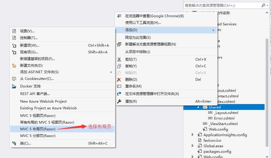271x158 pixels.
Task: Choose Existing Project as Azure WebJob
Action: point(62,108)
